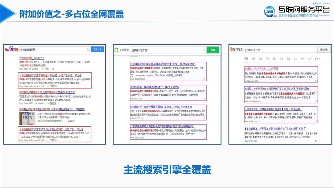
Task: Open the 学术 tab in Sogou
Action: tap(309, 58)
